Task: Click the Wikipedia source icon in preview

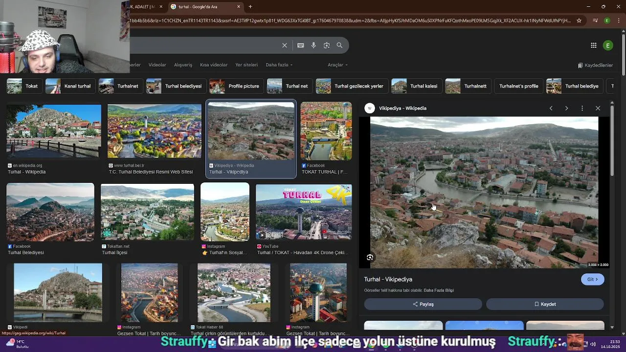Action: [370, 109]
